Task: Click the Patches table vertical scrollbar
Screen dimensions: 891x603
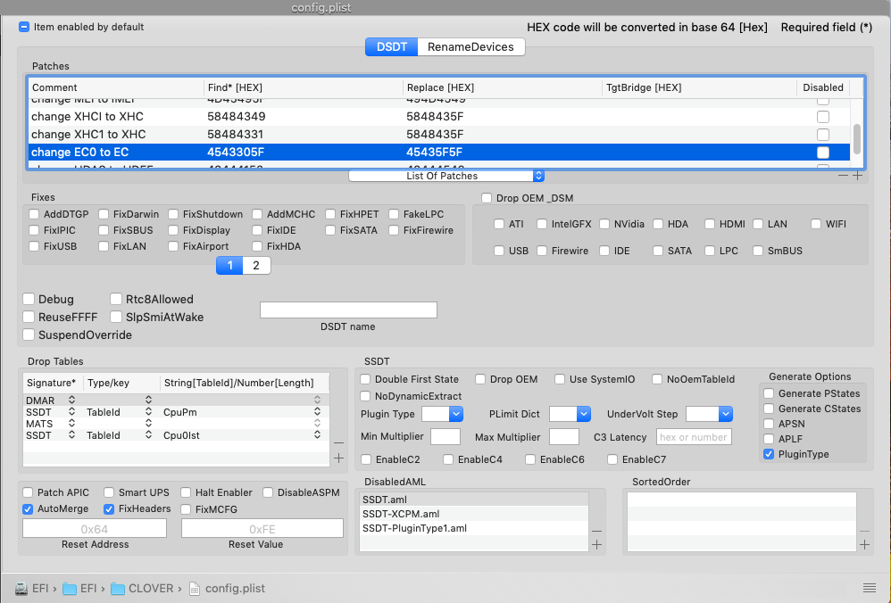Action: tap(857, 138)
